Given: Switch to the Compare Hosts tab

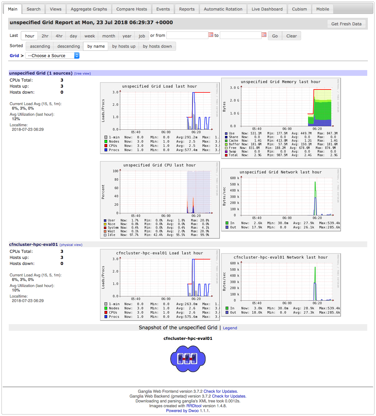Looking at the screenshot, I should (132, 9).
